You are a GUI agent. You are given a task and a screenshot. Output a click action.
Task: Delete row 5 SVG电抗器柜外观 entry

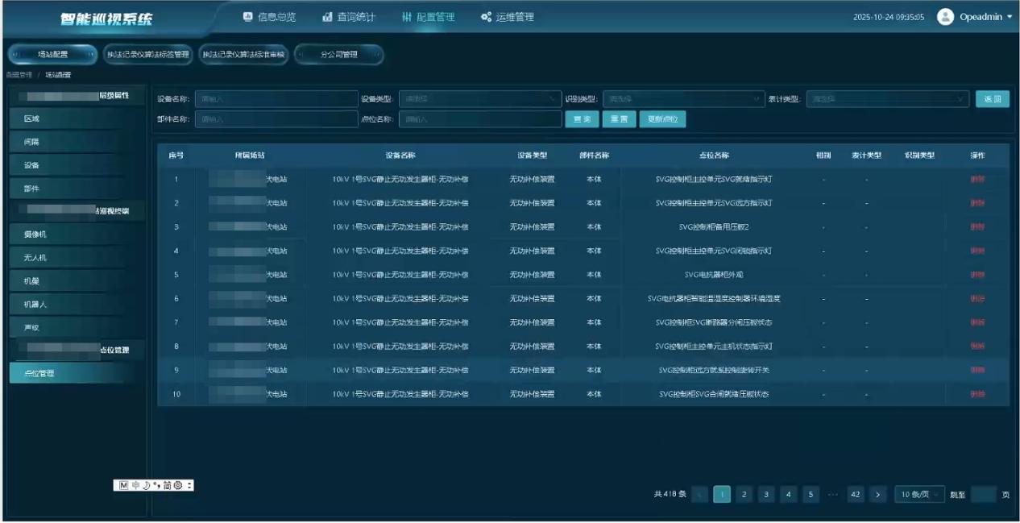point(977,275)
